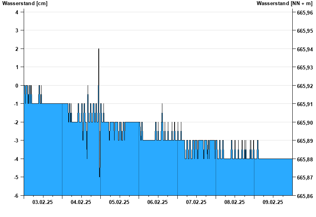
Task: Click the left axis tick label 4
Action: pos(17,12)
